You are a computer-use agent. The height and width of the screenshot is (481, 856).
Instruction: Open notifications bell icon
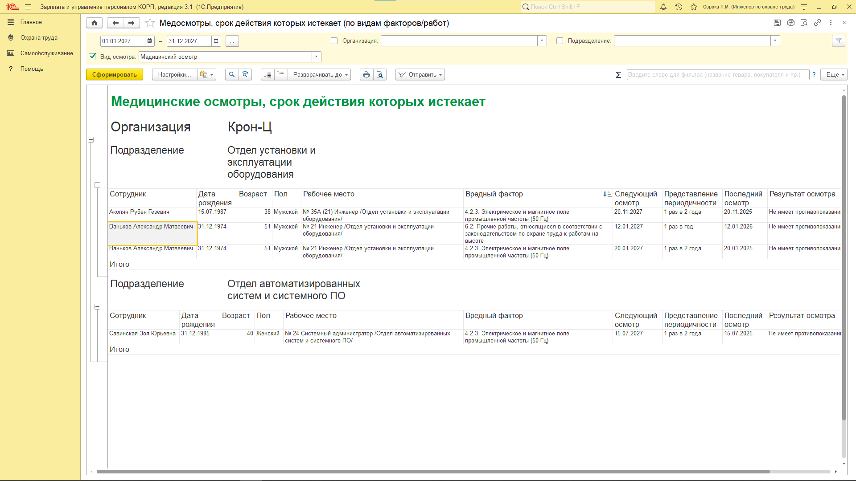[663, 7]
